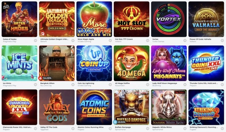Show info for Majestic White Rhino
Image resolution: width=226 pixels, height=132 pixels.
point(185,129)
